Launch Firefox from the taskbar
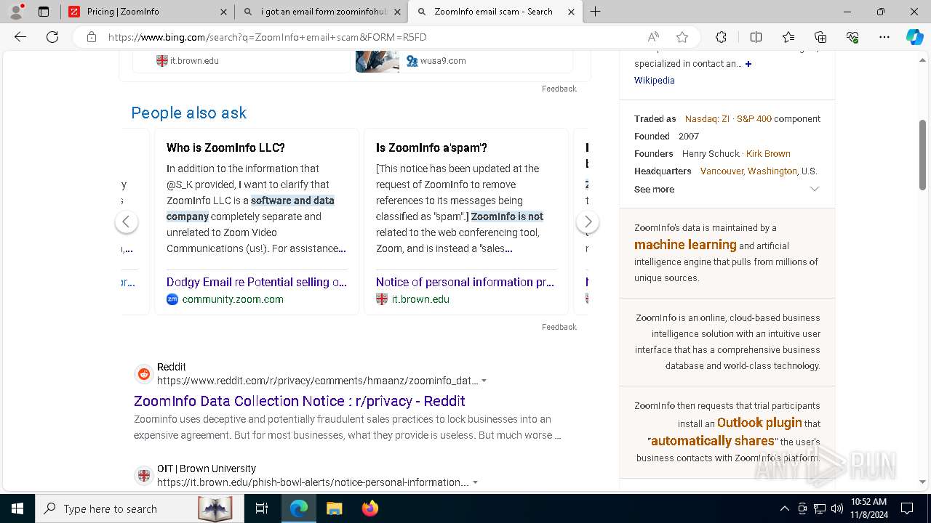Screen dimensions: 931x523 point(369,508)
